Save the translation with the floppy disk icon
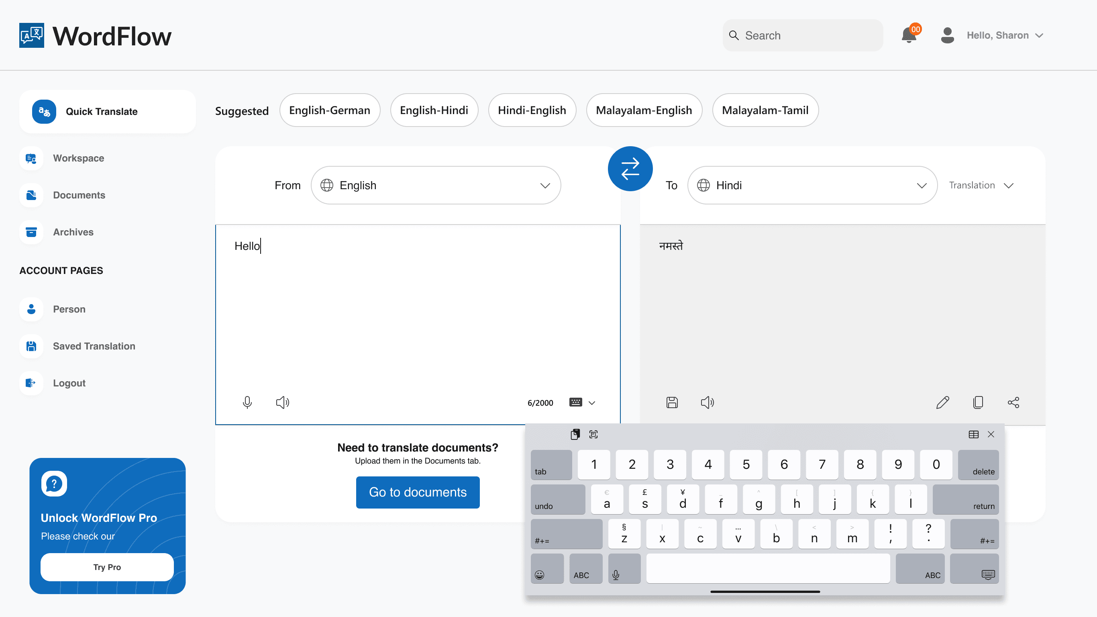 [672, 402]
